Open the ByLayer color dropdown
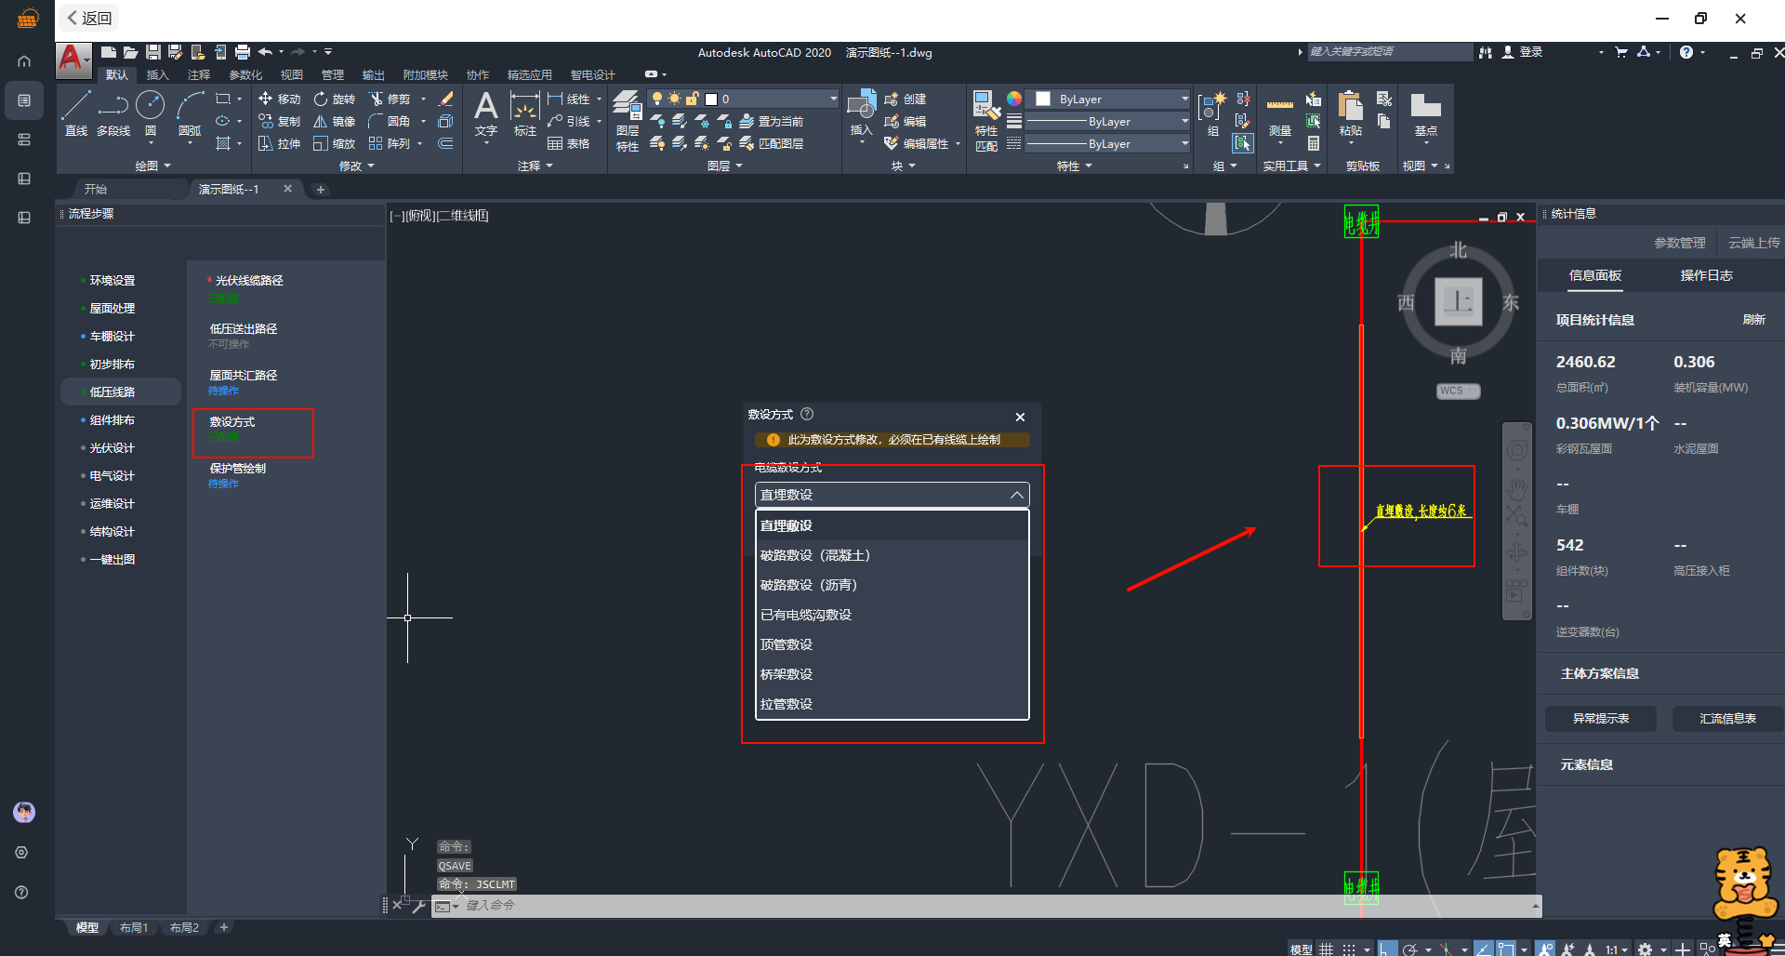 (x=1183, y=99)
